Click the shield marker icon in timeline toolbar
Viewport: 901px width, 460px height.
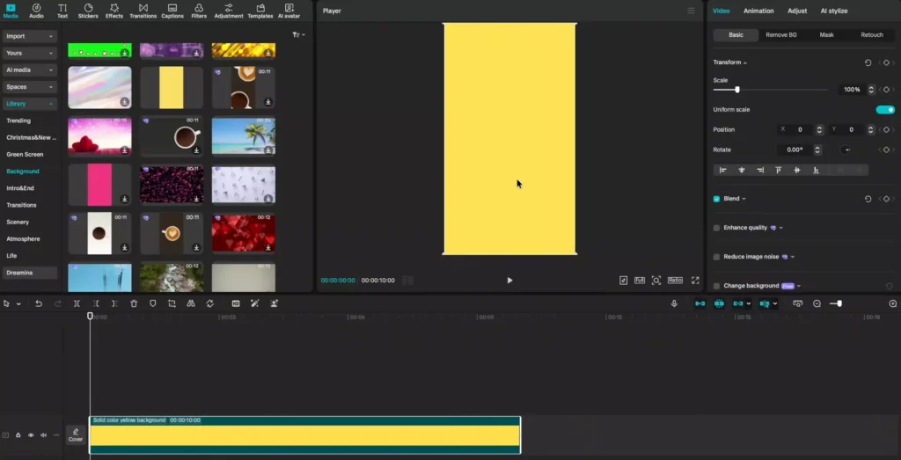click(x=153, y=303)
